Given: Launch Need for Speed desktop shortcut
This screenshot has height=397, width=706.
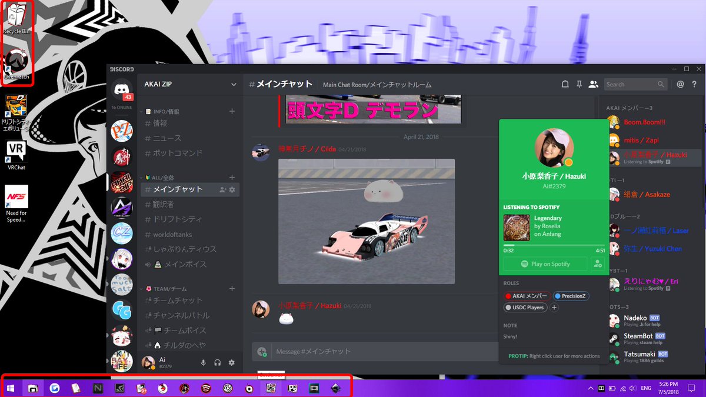Looking at the screenshot, I should click(x=16, y=204).
